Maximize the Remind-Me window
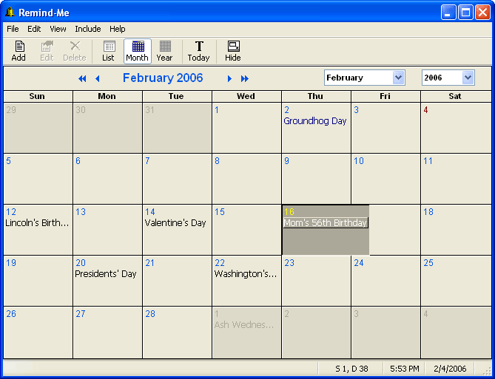This screenshot has height=379, width=495. point(465,13)
